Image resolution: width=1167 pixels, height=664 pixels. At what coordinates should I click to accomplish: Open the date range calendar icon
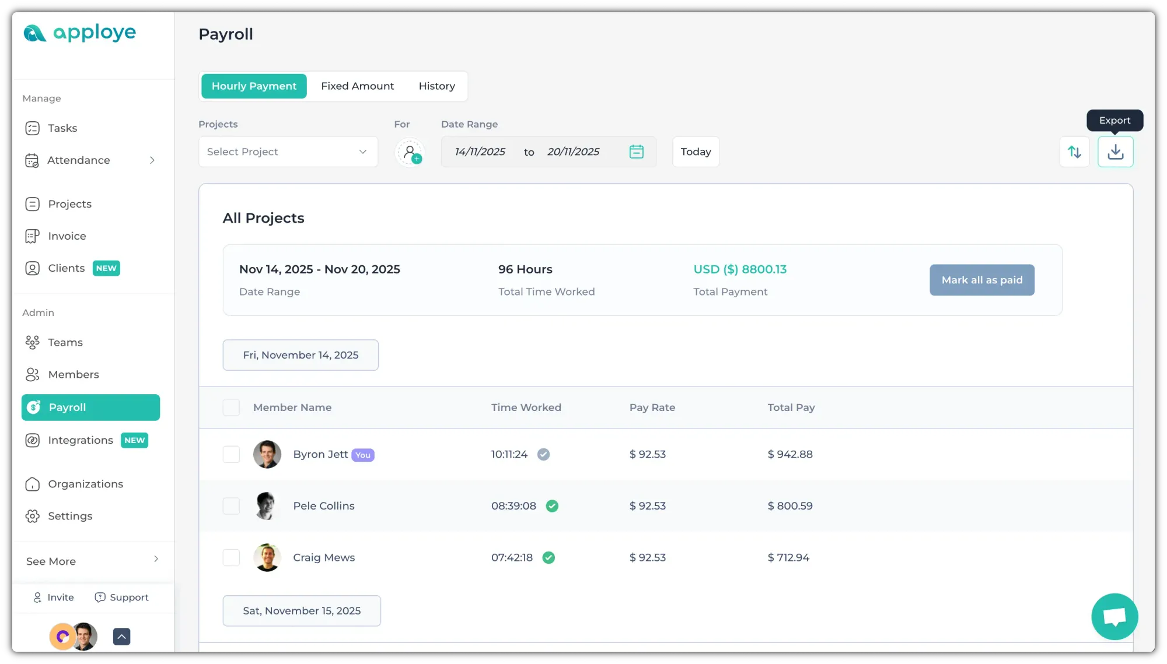(x=636, y=152)
